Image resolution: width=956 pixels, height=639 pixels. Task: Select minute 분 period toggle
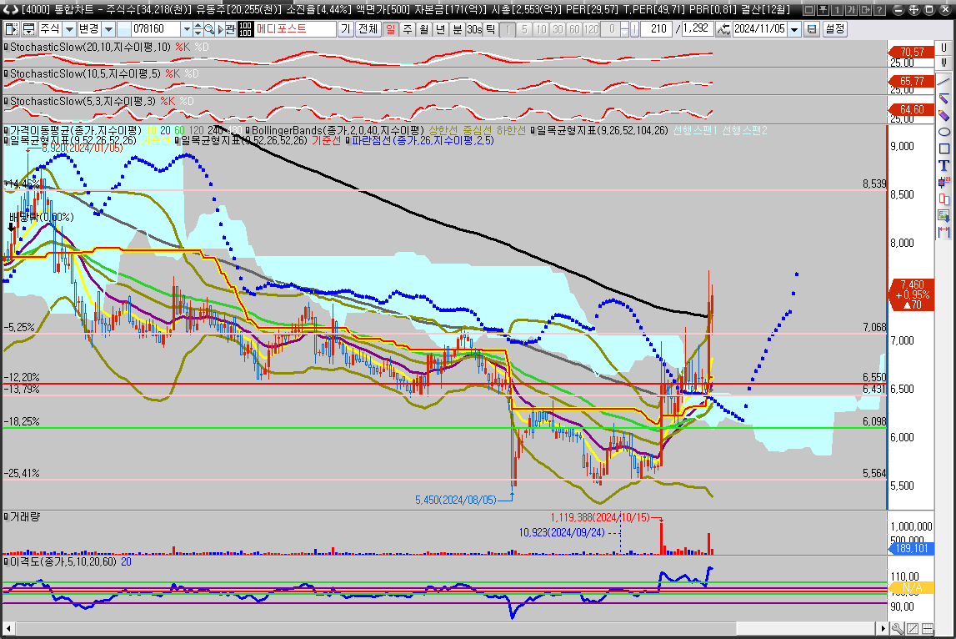click(x=458, y=28)
